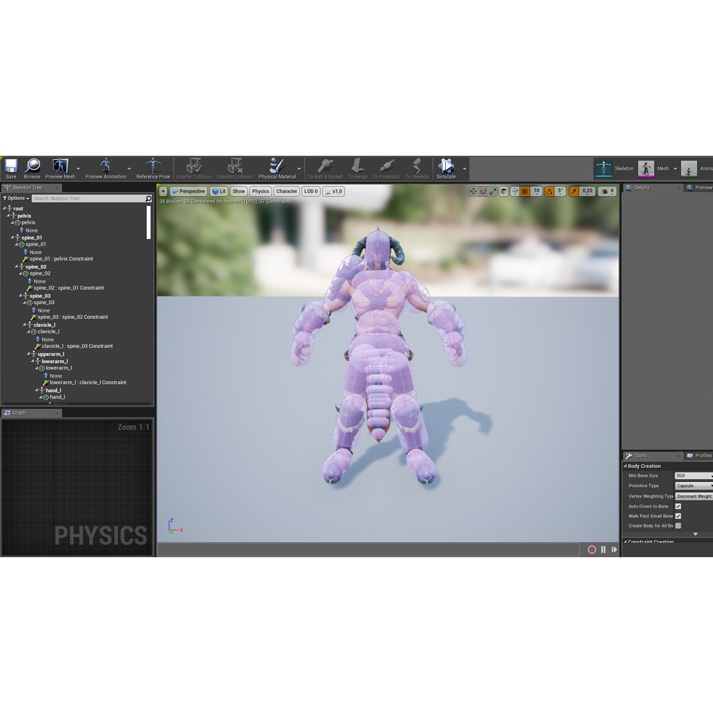This screenshot has width=713, height=713.
Task: Click the x1,0 playback speed button
Action: 333,191
